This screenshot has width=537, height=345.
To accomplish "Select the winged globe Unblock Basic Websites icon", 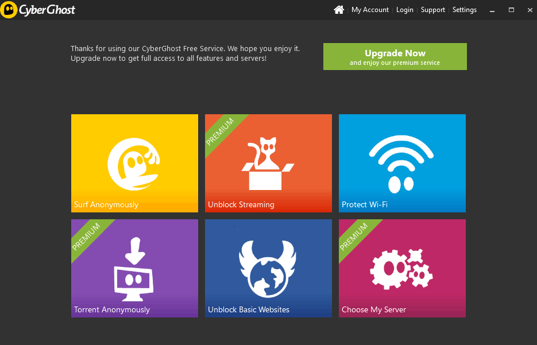I will (268, 269).
